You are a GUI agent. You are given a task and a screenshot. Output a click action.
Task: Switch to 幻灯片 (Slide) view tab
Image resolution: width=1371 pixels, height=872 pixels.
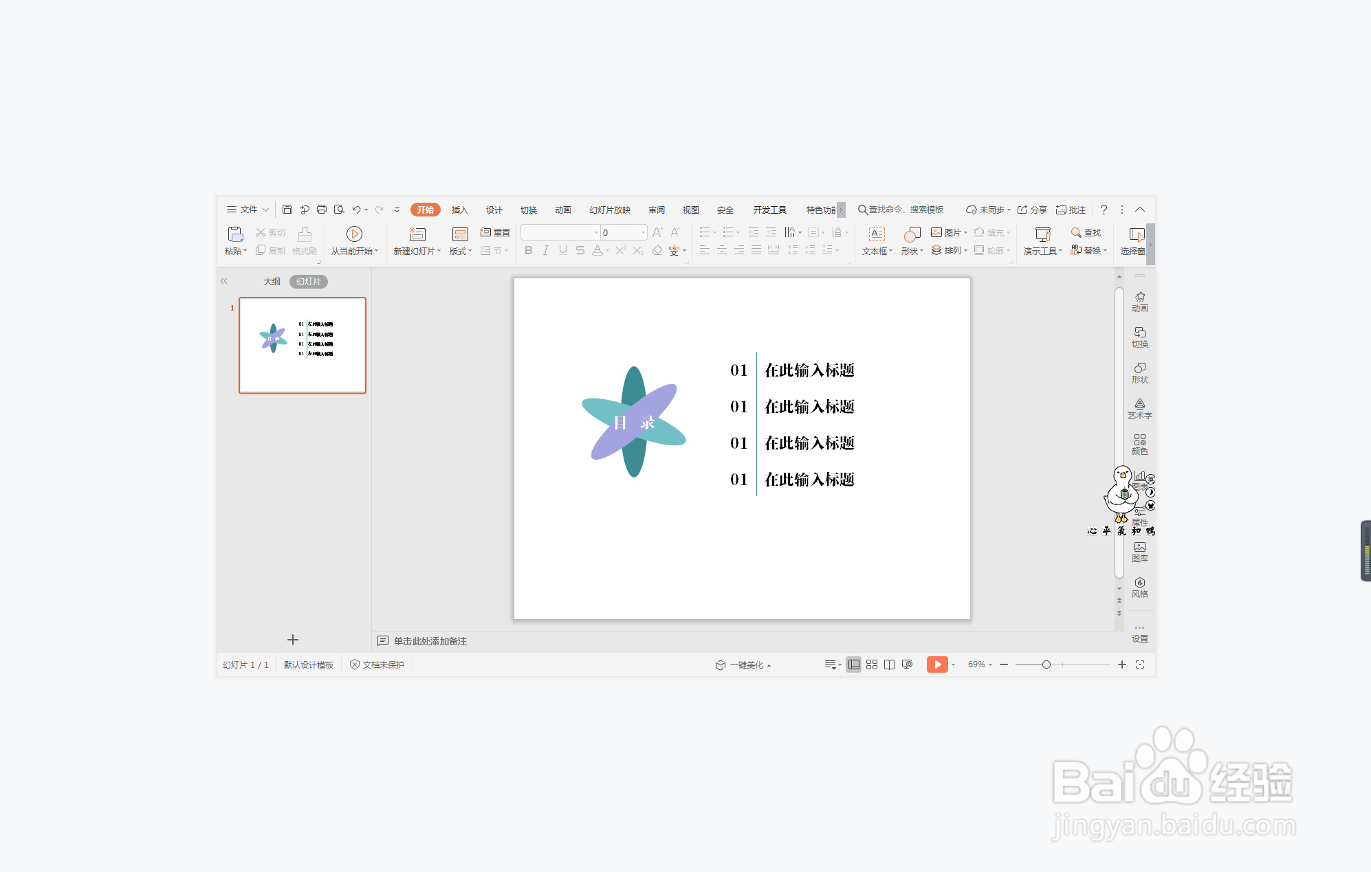(310, 282)
